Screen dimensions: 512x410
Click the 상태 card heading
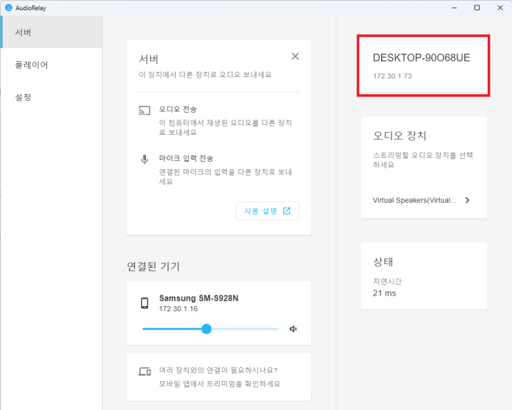click(383, 262)
